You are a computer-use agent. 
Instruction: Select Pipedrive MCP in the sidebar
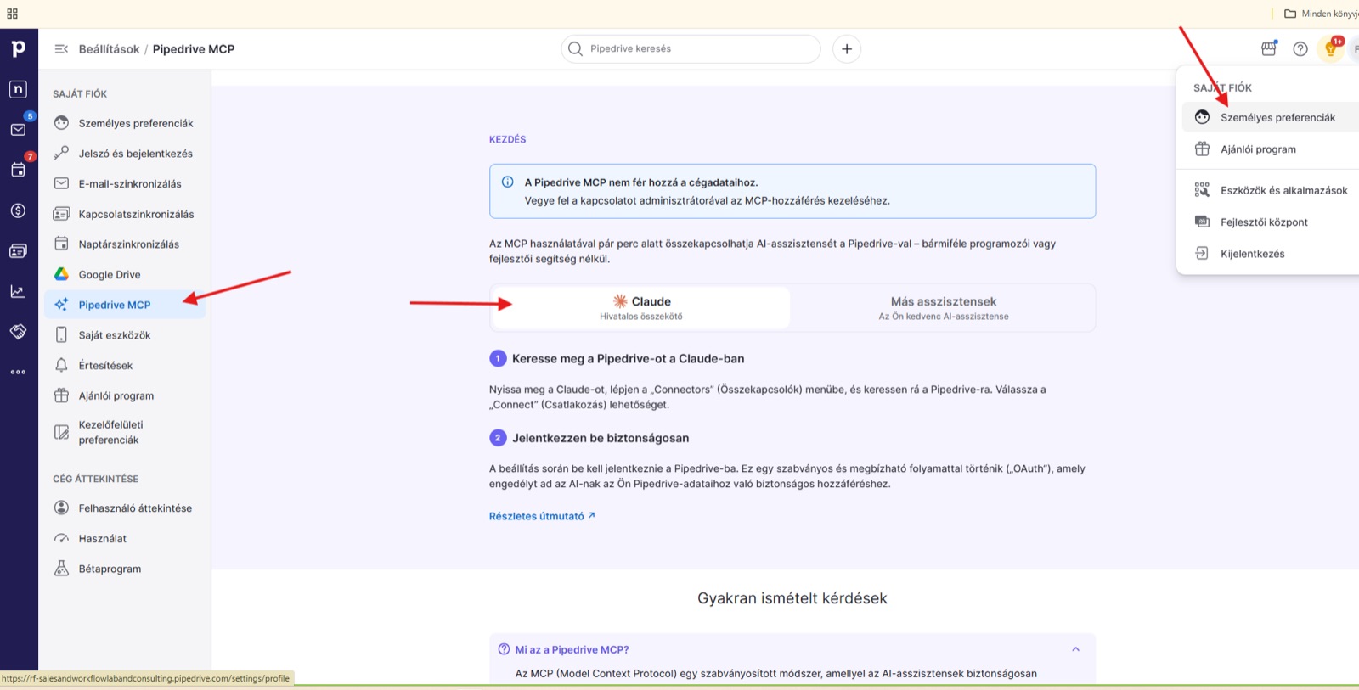pyautogui.click(x=125, y=305)
